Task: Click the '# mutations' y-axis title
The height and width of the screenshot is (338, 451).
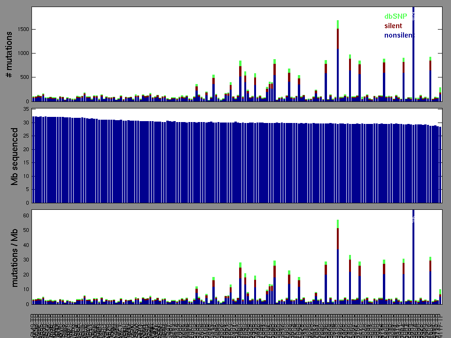Action: pyautogui.click(x=8, y=56)
